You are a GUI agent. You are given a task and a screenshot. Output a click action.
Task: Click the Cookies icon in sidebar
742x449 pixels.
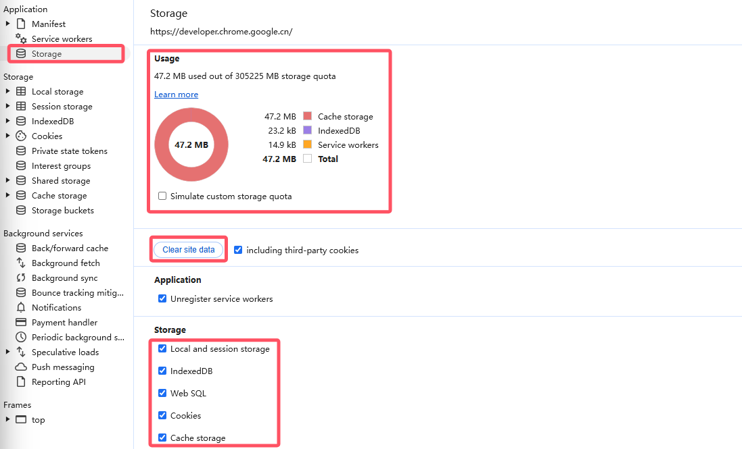coord(21,136)
